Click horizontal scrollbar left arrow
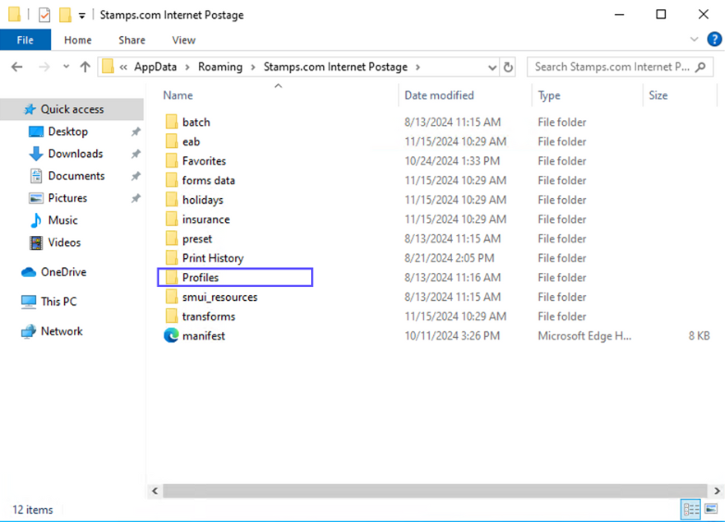This screenshot has width=725, height=522. pos(155,491)
